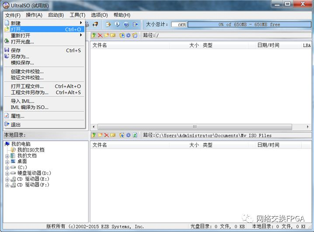
Task: Open the 重新打开 submenu
Action: [x=44, y=36]
